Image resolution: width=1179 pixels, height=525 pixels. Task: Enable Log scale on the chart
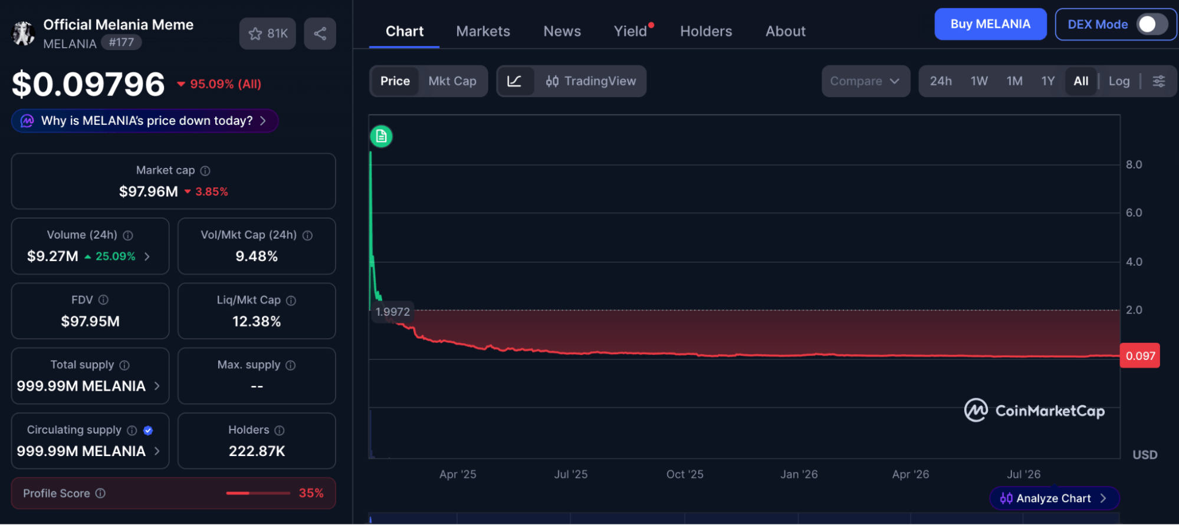(x=1119, y=81)
